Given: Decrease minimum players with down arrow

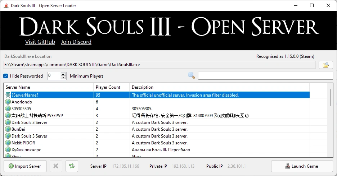Looking at the screenshot, I should (x=64, y=78).
